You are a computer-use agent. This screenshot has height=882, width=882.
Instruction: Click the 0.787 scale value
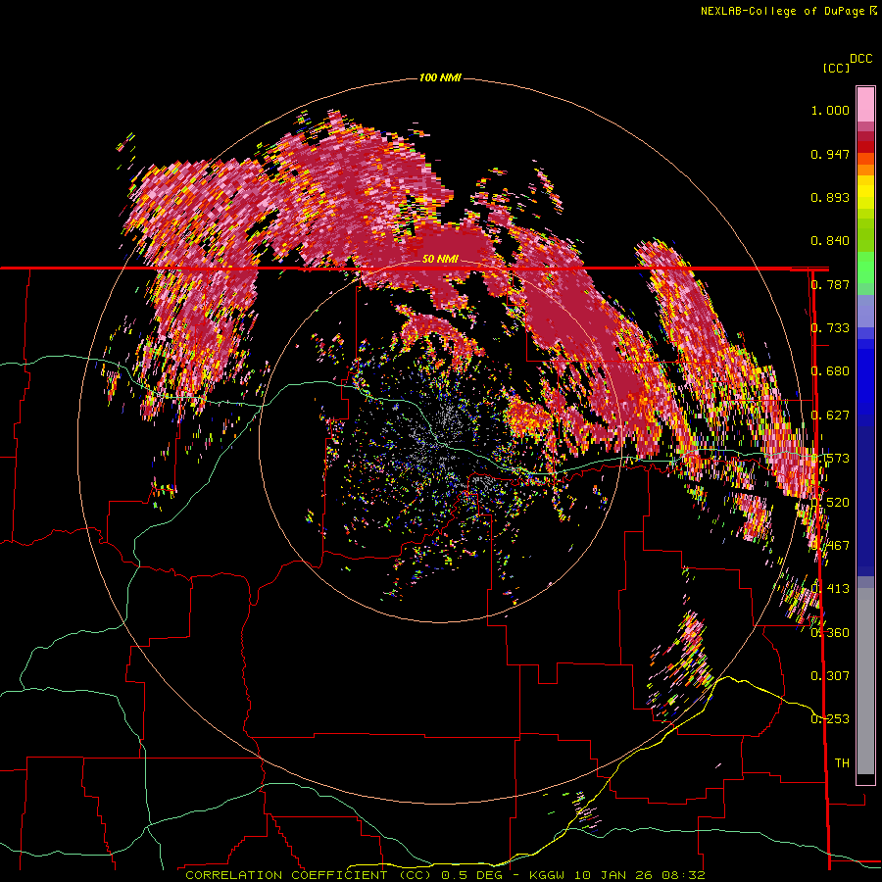click(x=830, y=284)
